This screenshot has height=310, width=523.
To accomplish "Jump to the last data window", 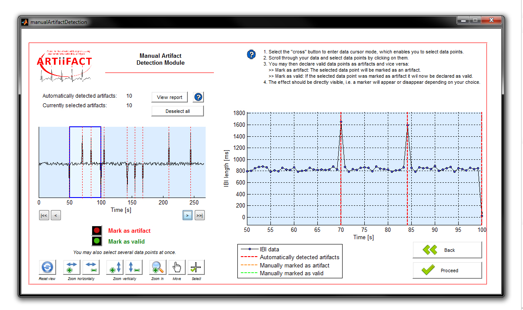I will point(200,215).
